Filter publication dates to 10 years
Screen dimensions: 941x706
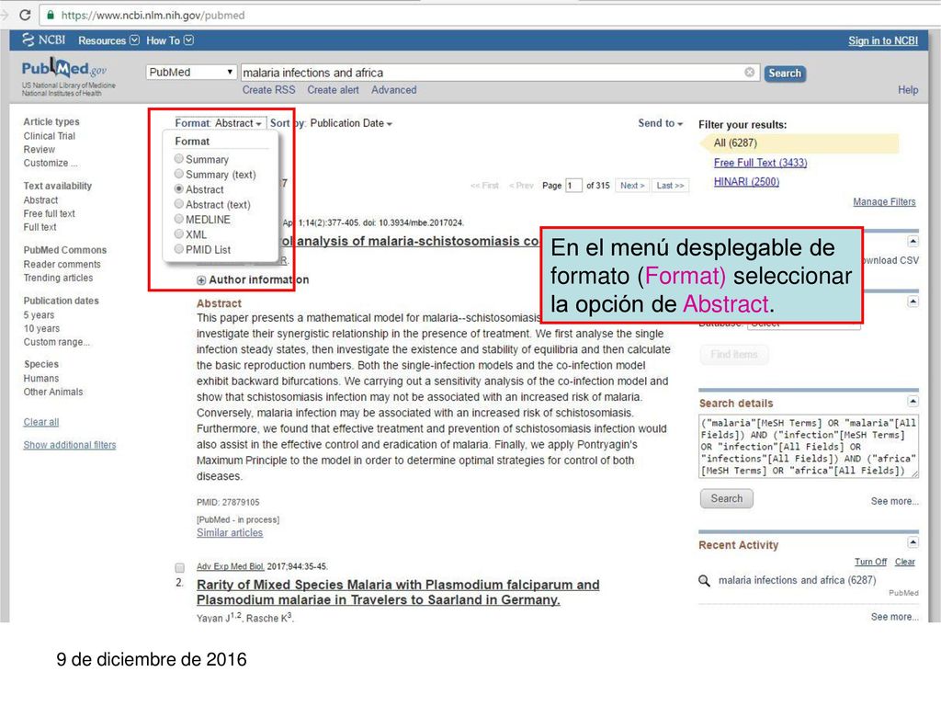41,328
